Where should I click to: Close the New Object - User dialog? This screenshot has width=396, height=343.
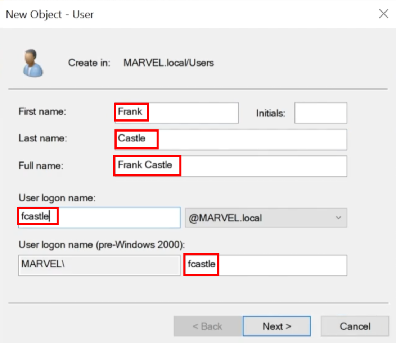click(x=383, y=14)
